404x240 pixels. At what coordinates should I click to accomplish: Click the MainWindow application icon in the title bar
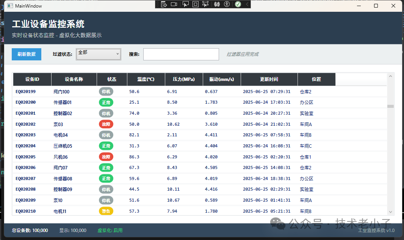click(9, 6)
